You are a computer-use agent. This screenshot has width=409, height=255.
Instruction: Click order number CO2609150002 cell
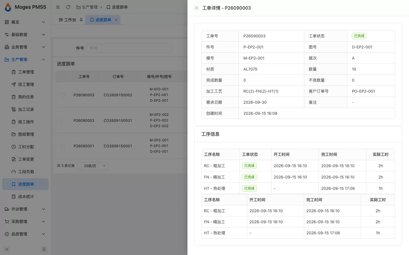click(118, 95)
